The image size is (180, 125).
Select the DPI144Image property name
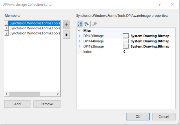(x=94, y=41)
